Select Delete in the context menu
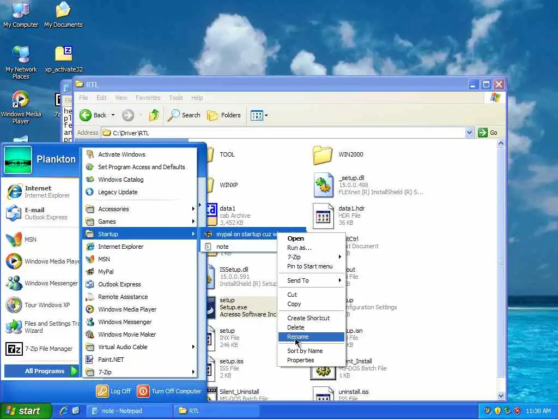The image size is (558, 419). (x=311, y=327)
